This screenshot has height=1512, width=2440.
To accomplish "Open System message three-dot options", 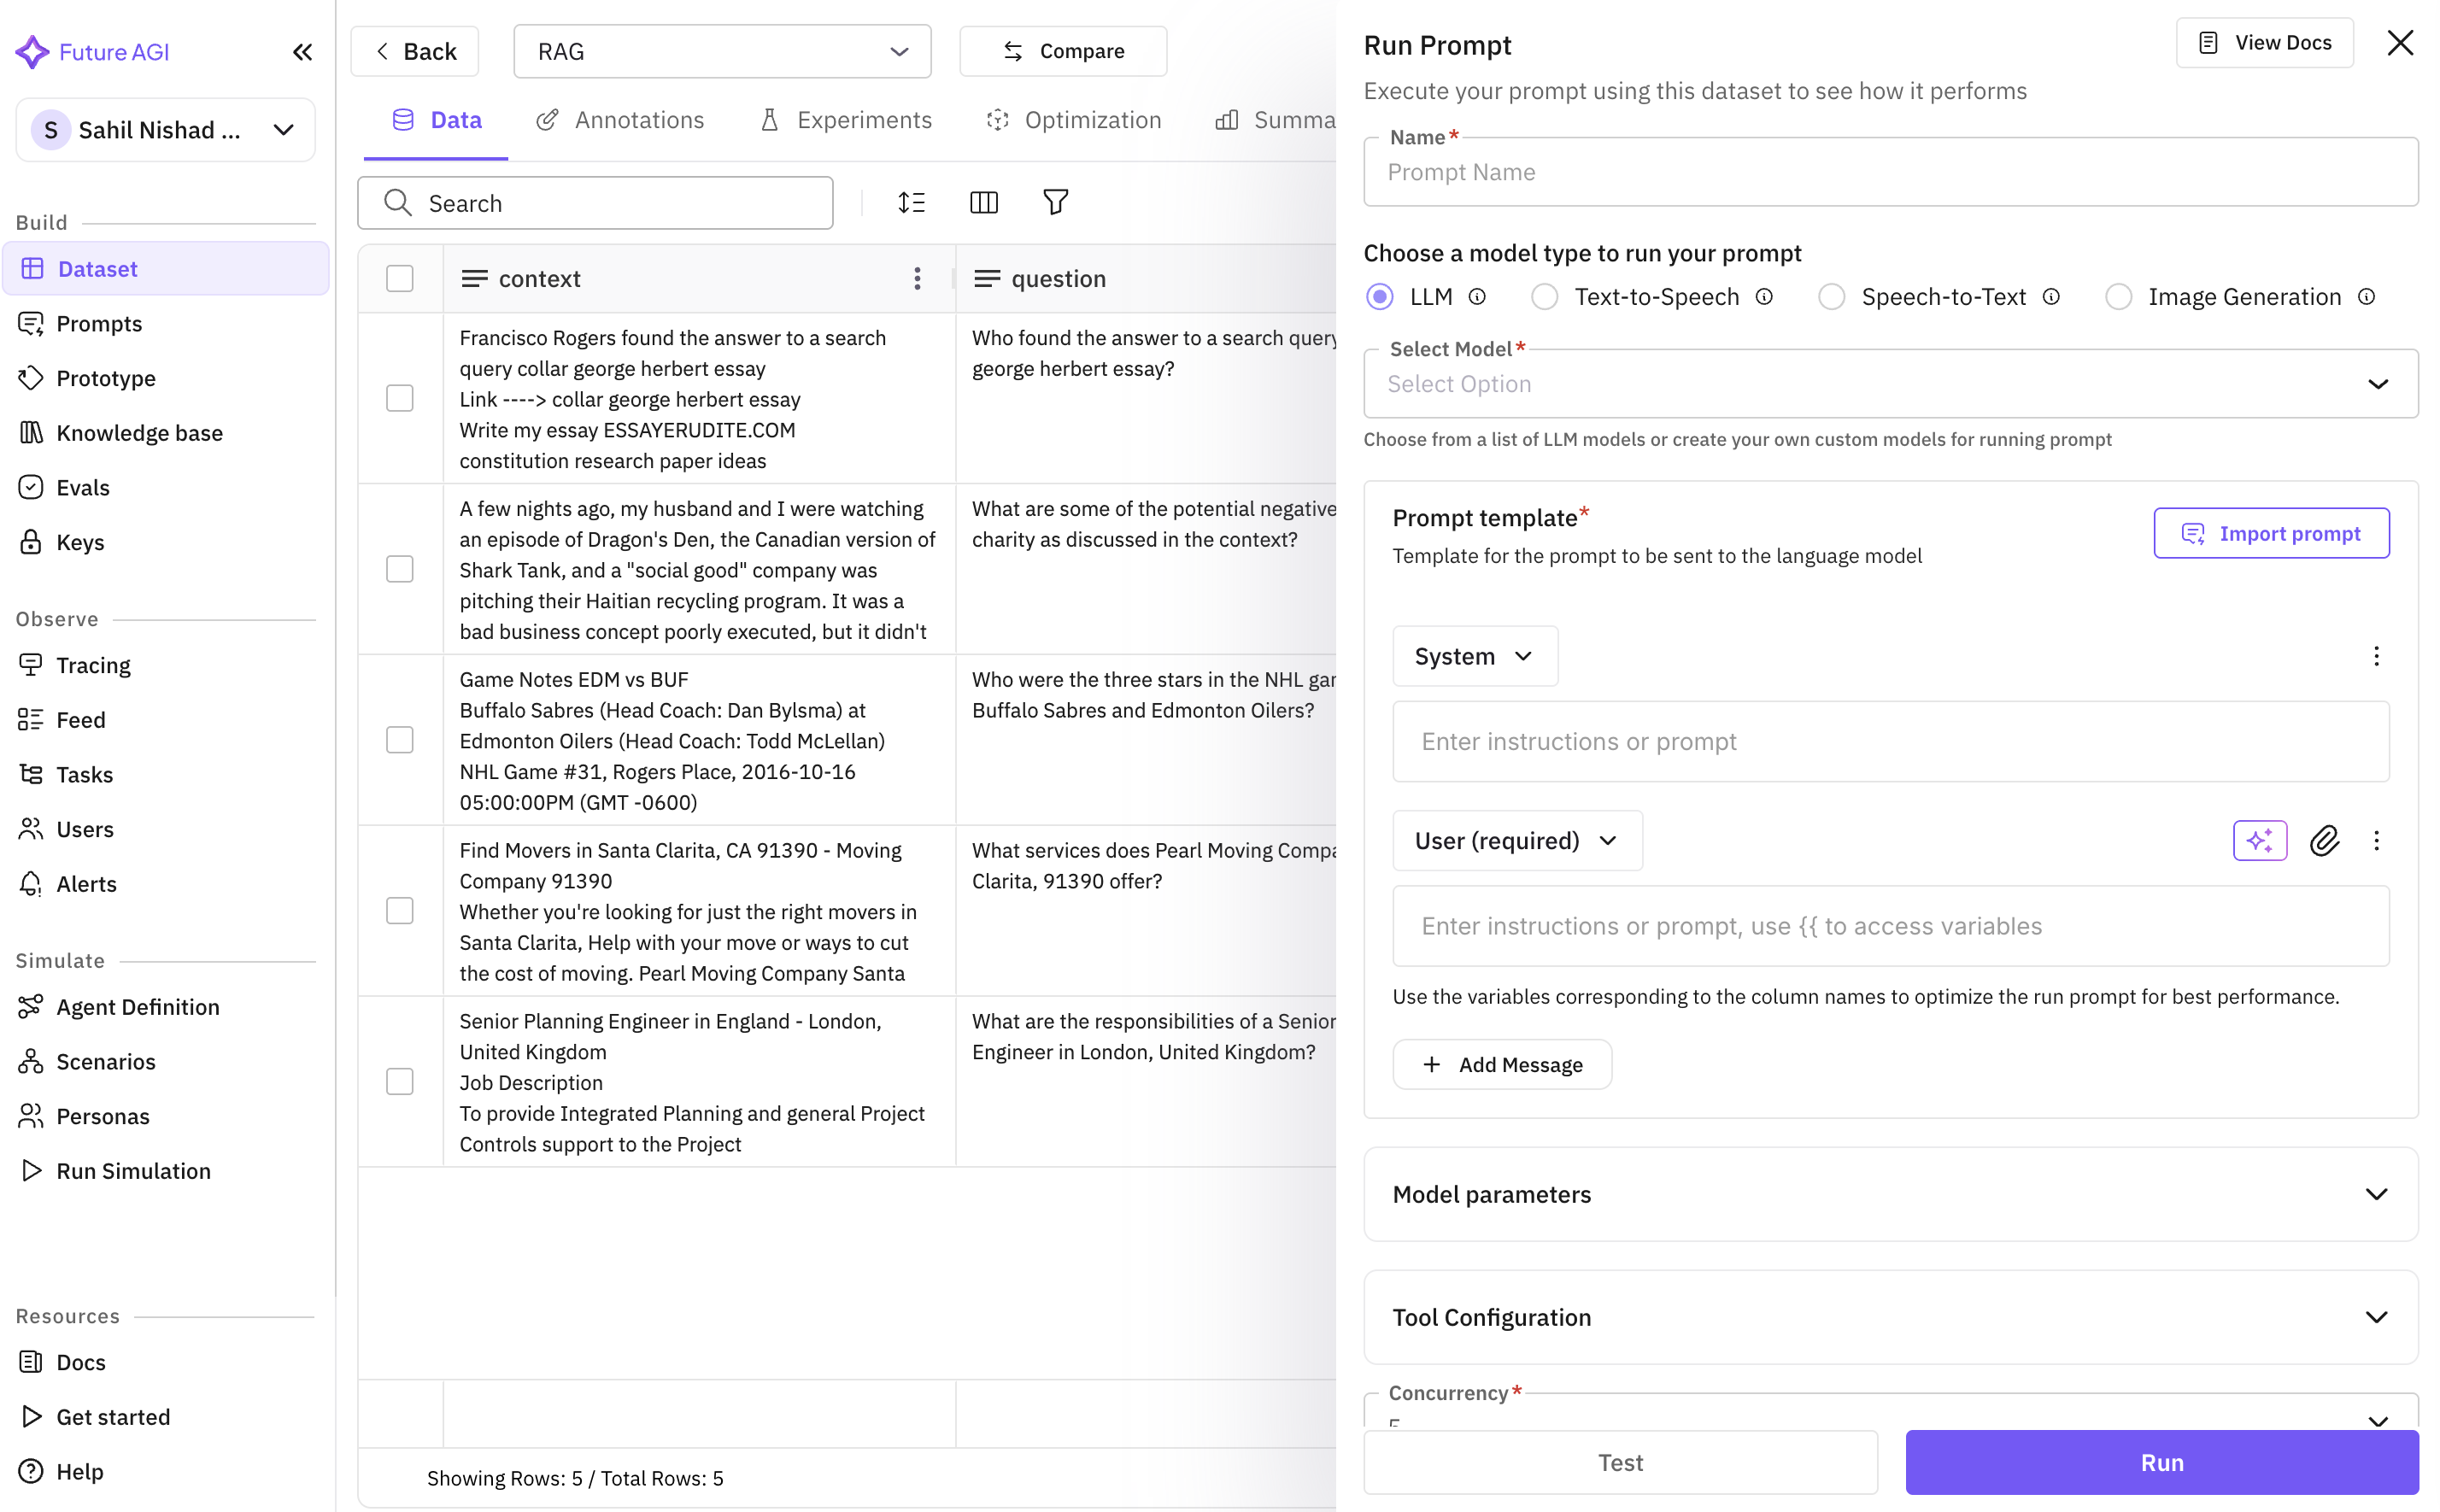I will point(2376,656).
